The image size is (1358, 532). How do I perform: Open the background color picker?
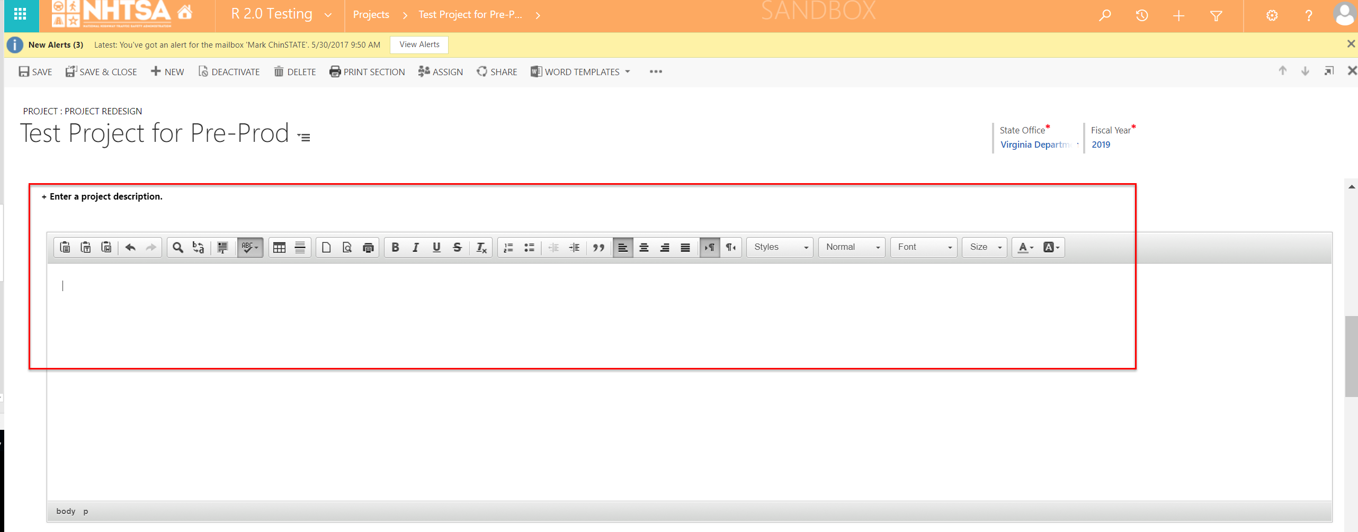(x=1051, y=247)
